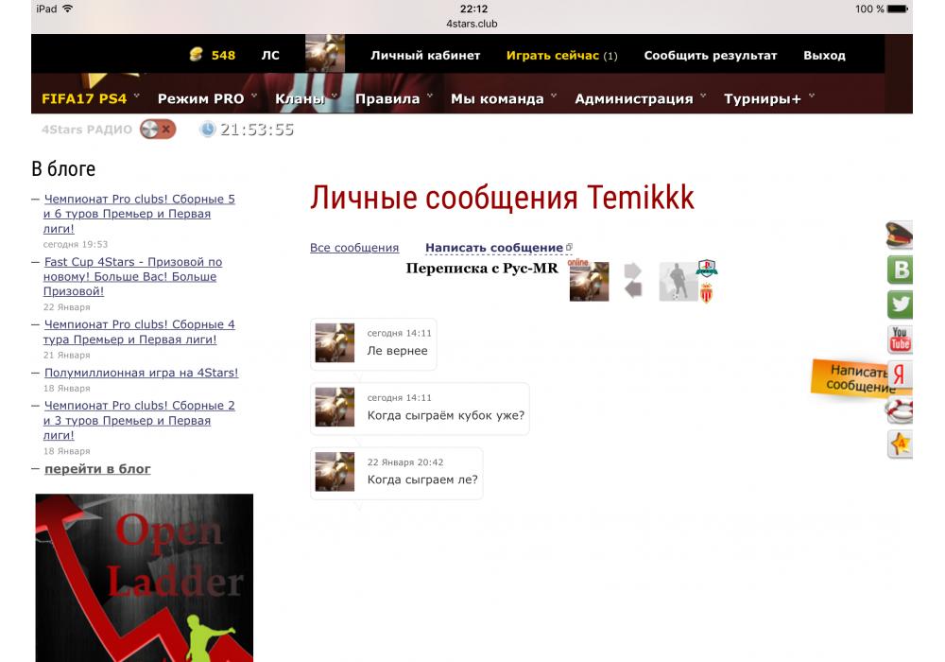The image size is (945, 662).
Task: Expand the Администрация menu
Action: 640,98
